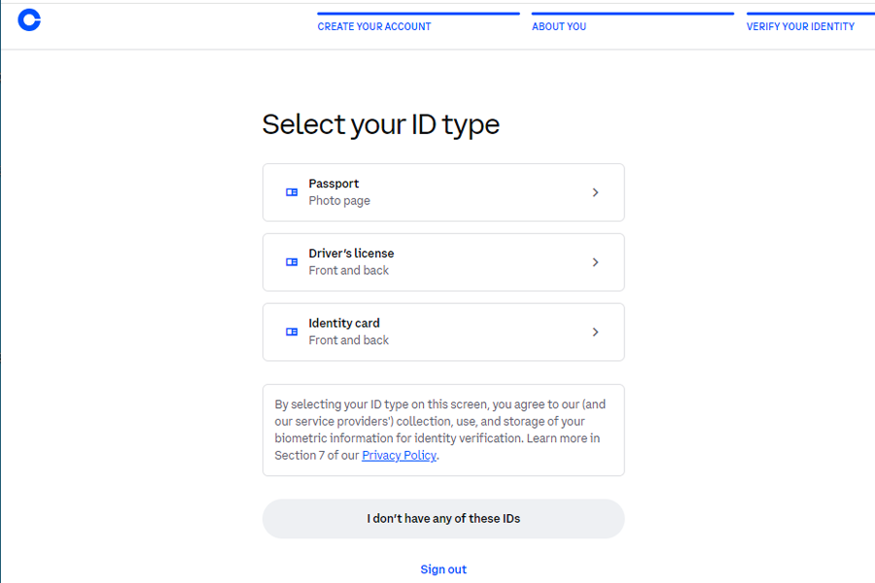
Task: Go to About You step
Action: pyautogui.click(x=559, y=26)
